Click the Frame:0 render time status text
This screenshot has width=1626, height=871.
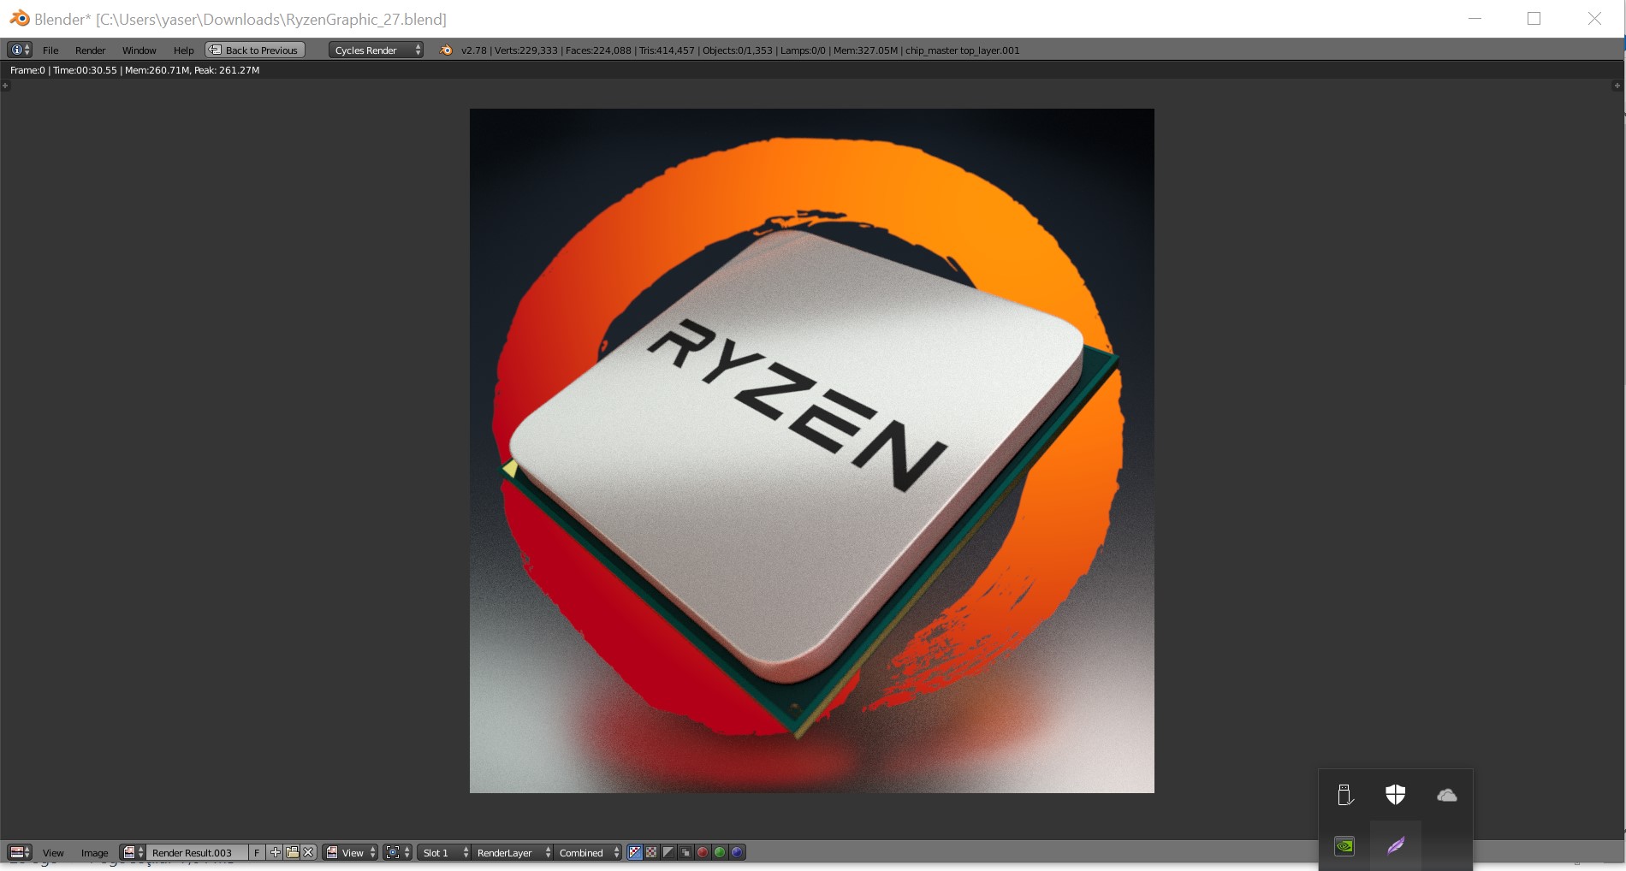(x=134, y=70)
